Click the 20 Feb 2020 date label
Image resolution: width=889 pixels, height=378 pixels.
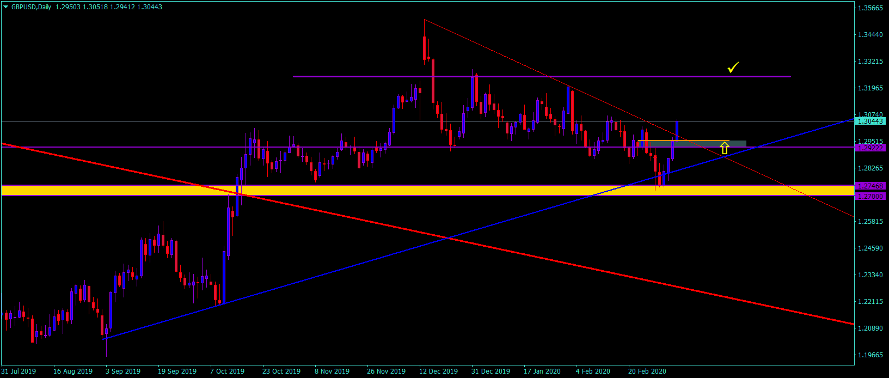click(x=647, y=371)
